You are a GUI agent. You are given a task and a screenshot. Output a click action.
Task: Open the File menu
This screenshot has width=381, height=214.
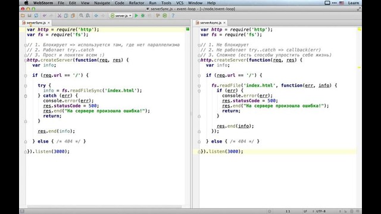61,3
